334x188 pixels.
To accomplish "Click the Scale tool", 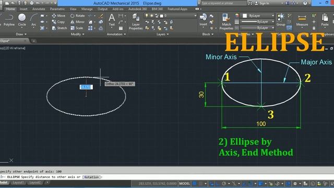I will pos(77,28).
